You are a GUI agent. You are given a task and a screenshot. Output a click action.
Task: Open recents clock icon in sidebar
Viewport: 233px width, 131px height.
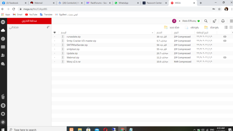(x=3, y=39)
